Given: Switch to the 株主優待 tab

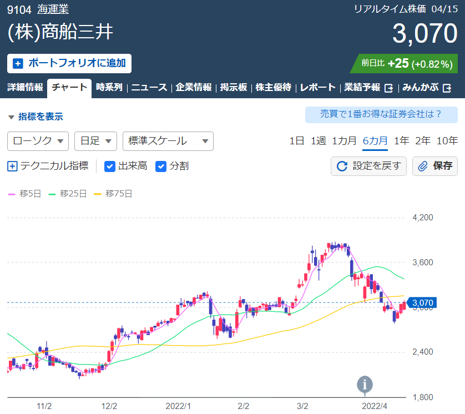Looking at the screenshot, I should tap(273, 88).
